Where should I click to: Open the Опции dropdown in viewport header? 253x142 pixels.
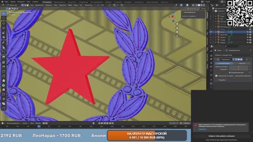click(204, 9)
